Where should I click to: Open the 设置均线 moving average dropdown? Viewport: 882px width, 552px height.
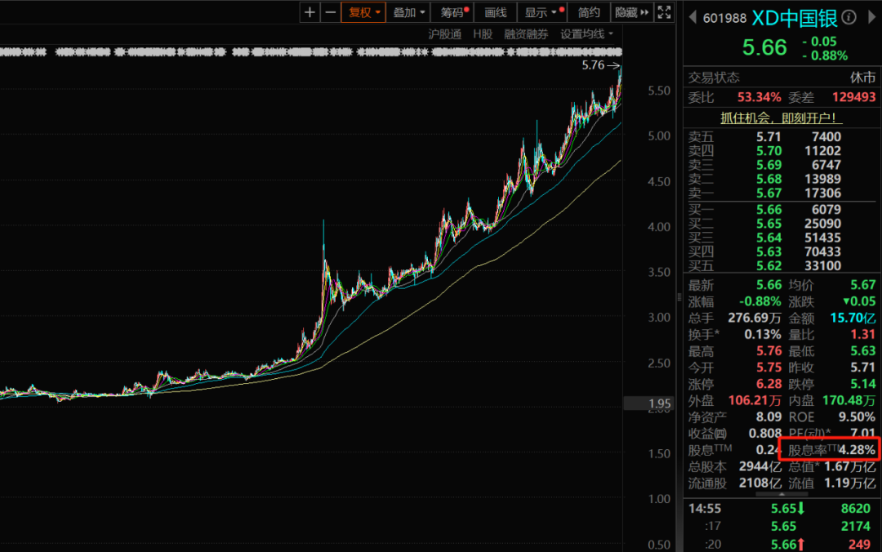[x=586, y=34]
